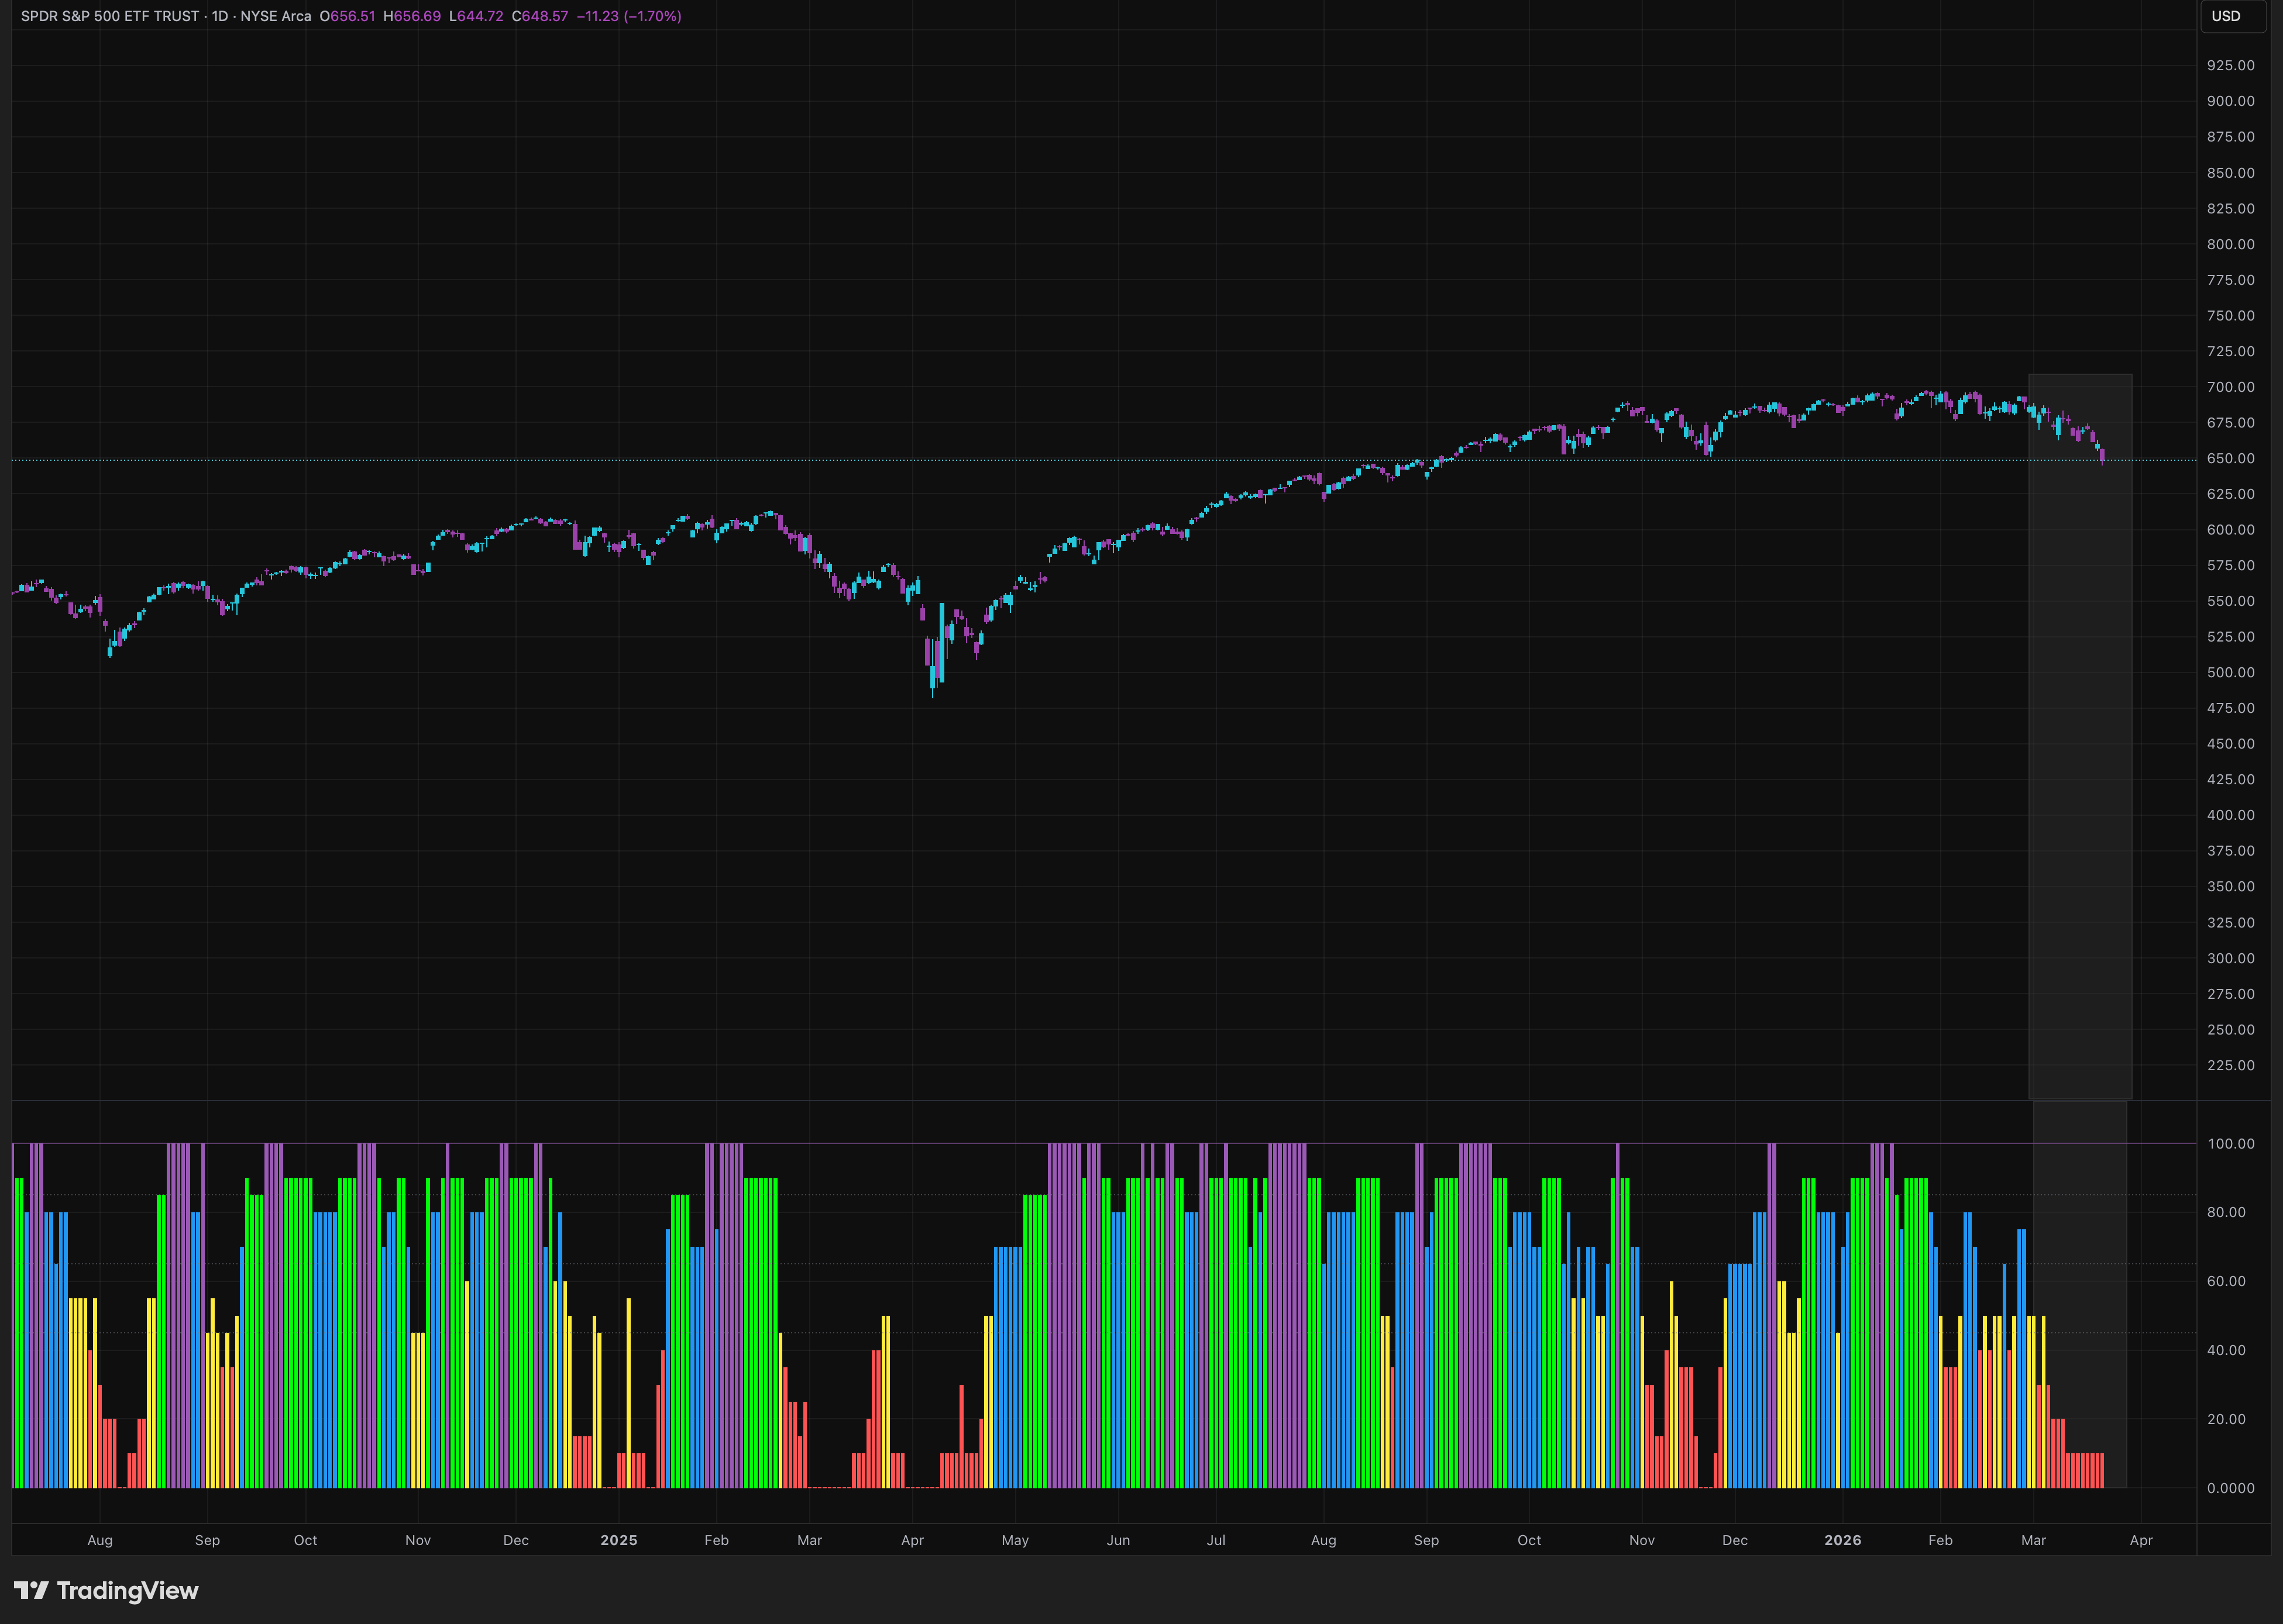Click the April 2025 low candlestick
This screenshot has width=2283, height=1624.
pyautogui.click(x=933, y=678)
